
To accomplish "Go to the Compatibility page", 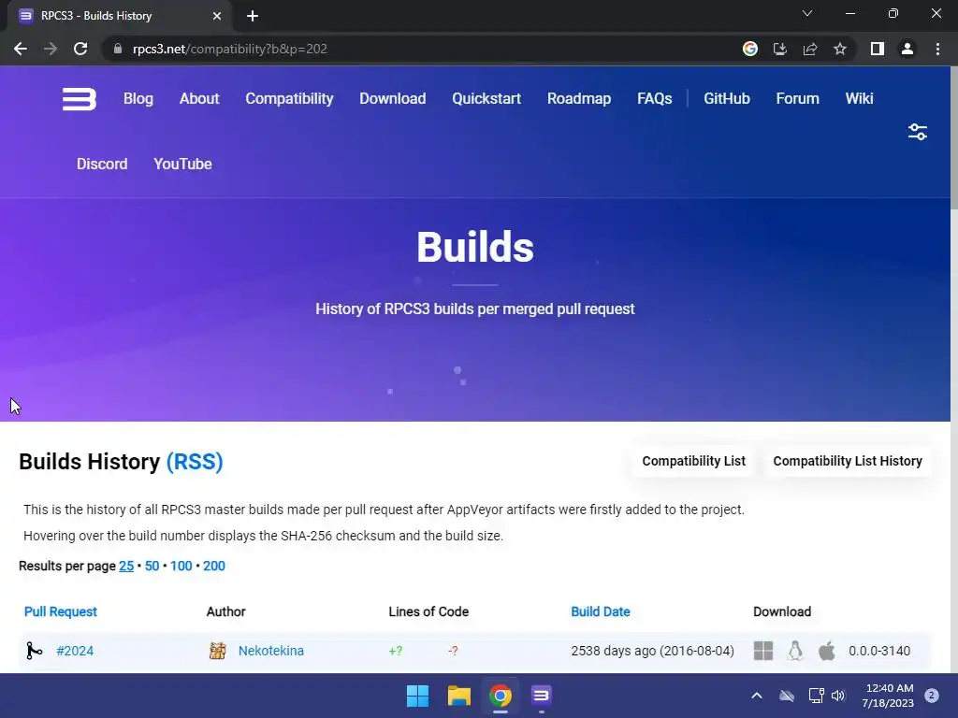I will tap(290, 99).
